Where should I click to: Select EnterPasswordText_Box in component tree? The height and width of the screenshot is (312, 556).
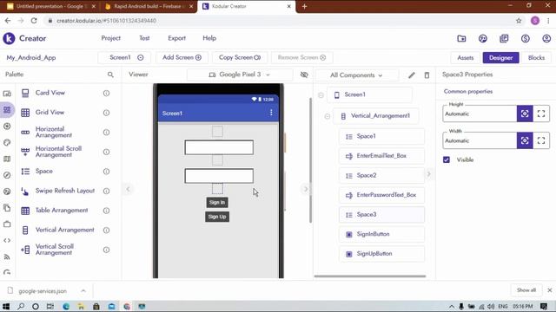click(381, 195)
